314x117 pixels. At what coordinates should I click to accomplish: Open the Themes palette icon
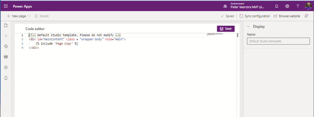click(x=6, y=46)
